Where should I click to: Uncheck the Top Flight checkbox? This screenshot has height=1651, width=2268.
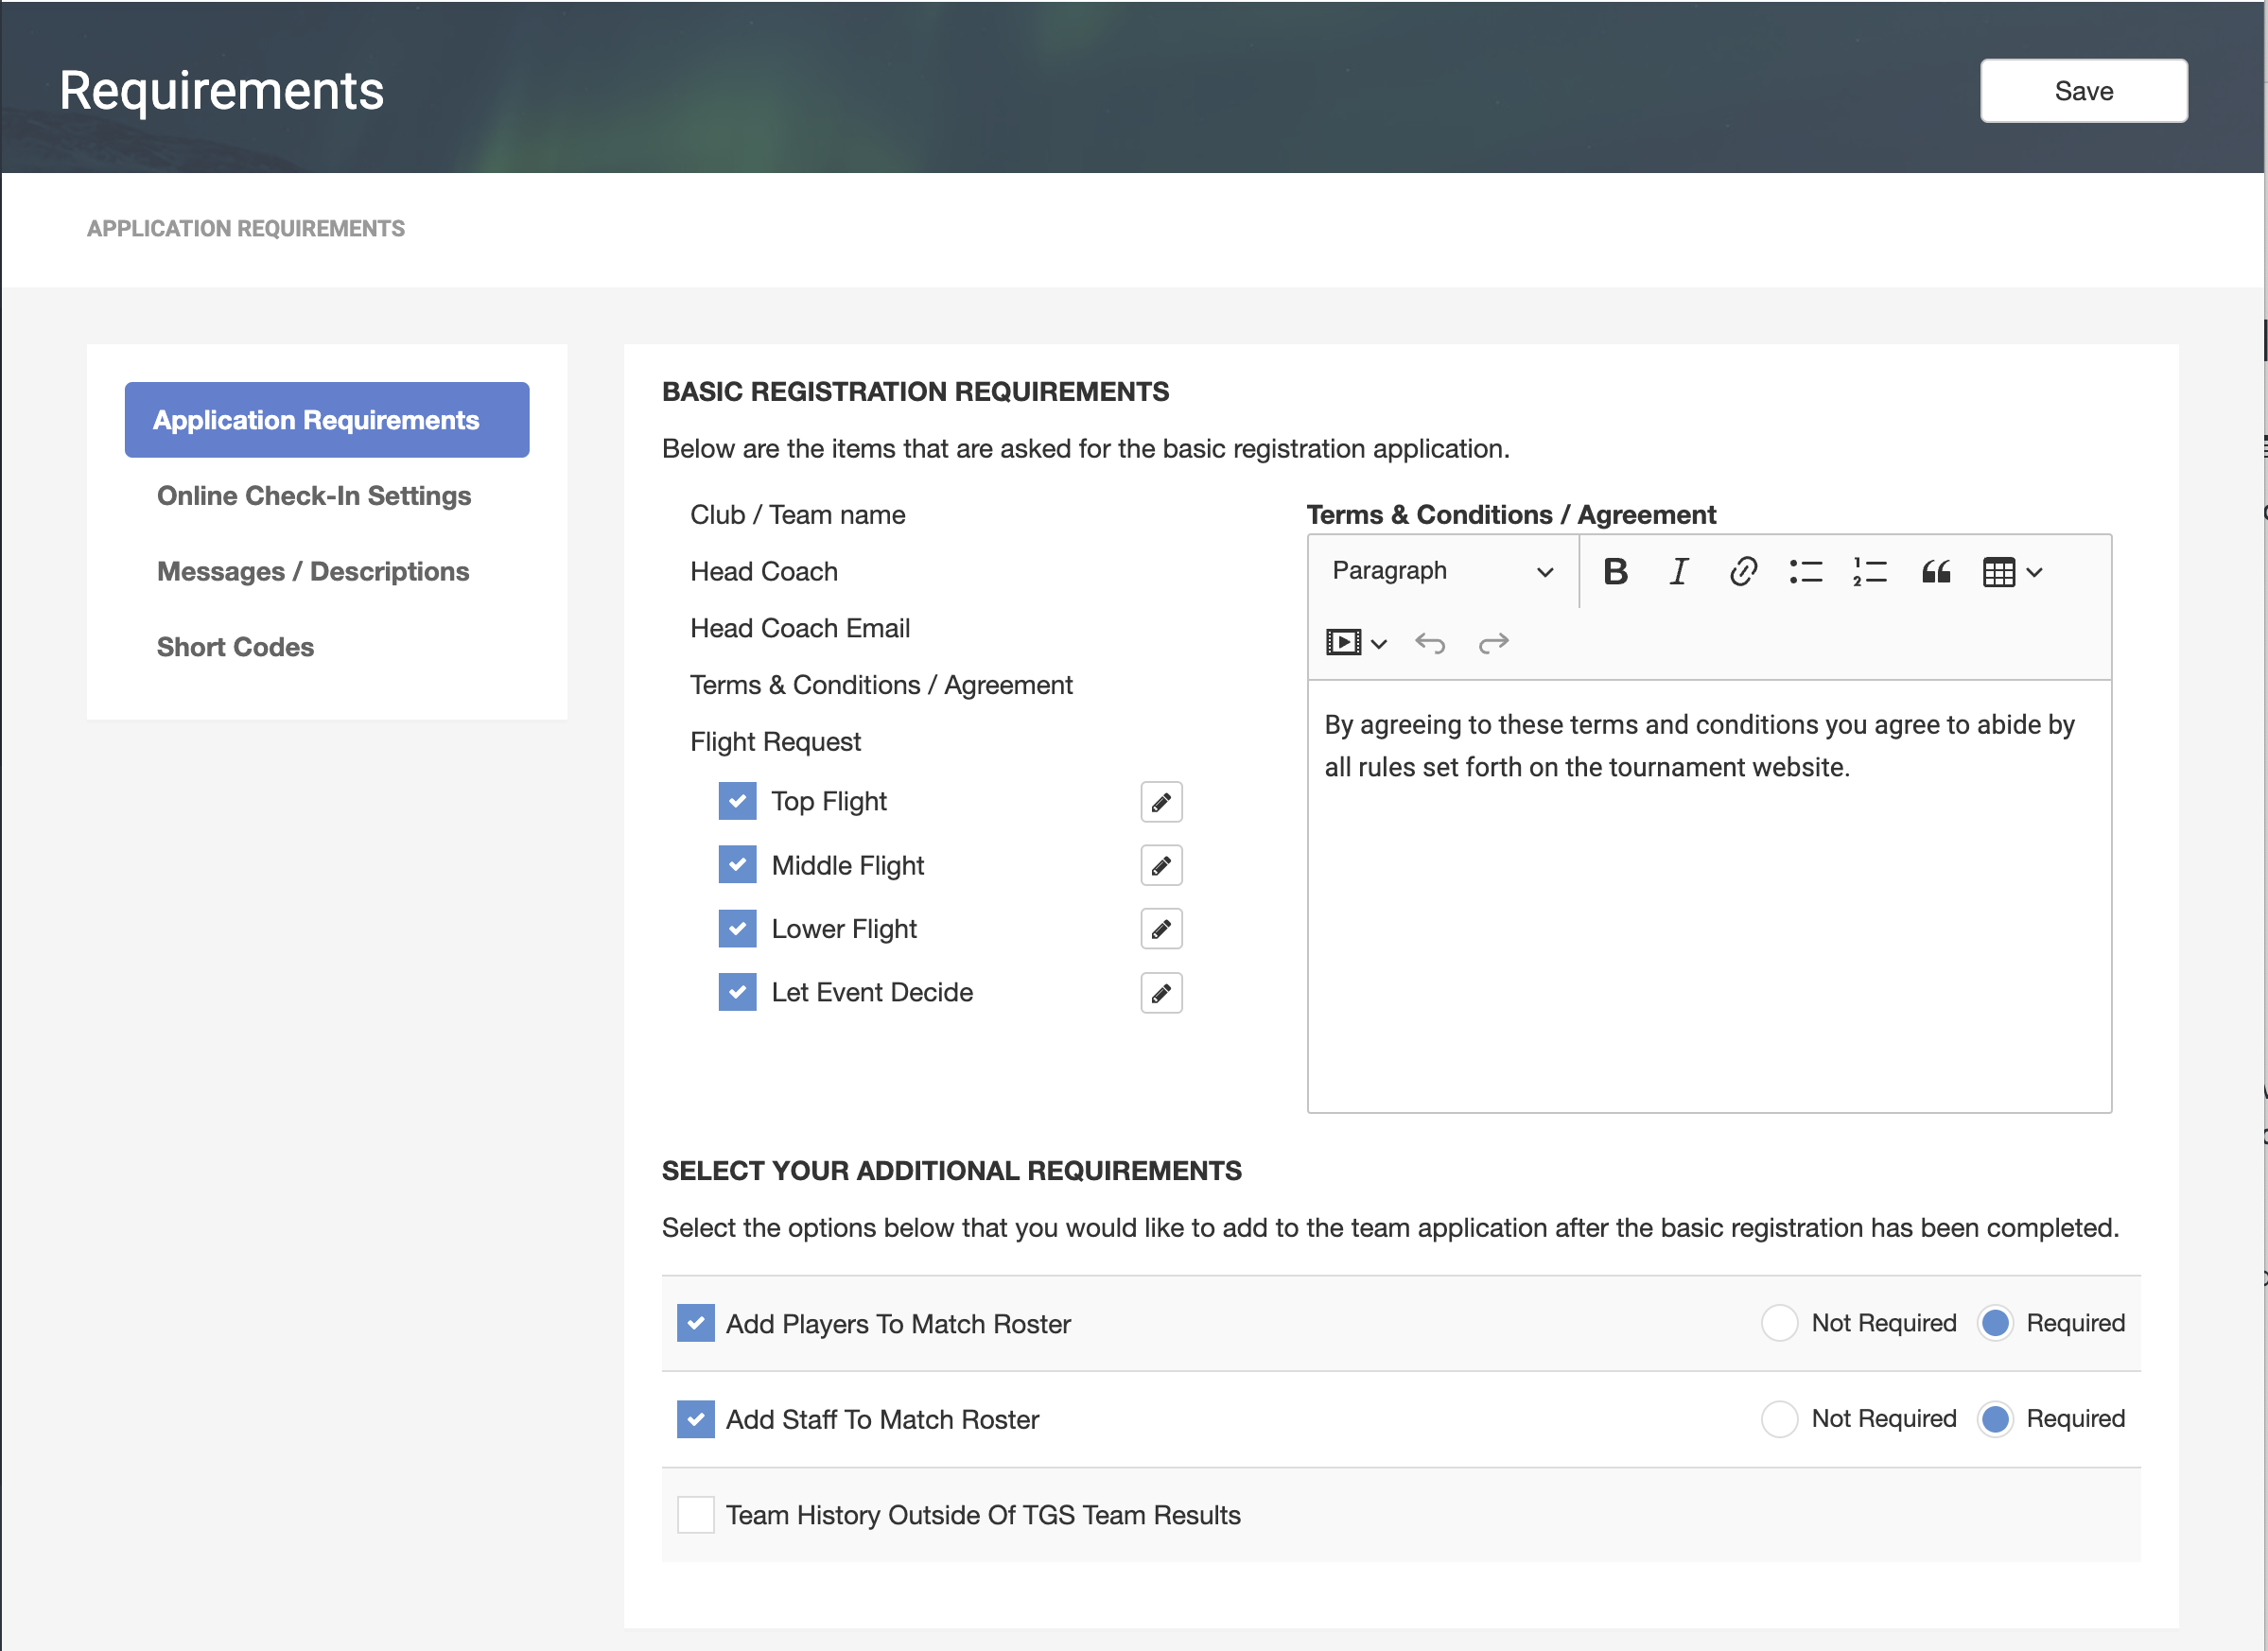click(x=737, y=801)
